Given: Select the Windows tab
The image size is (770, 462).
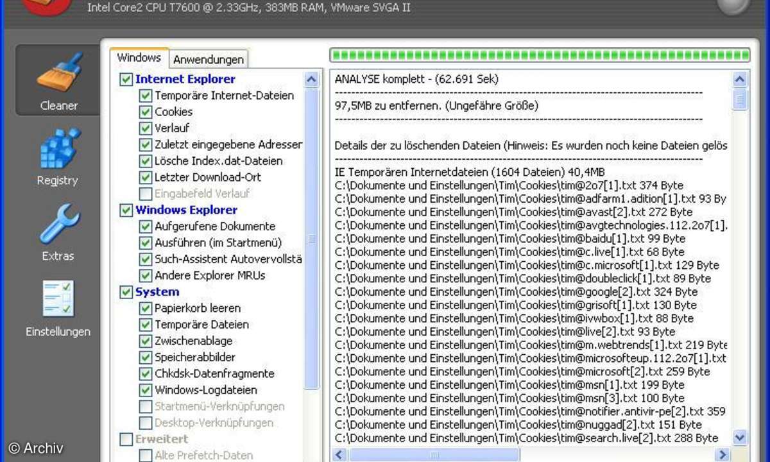Looking at the screenshot, I should click(139, 58).
